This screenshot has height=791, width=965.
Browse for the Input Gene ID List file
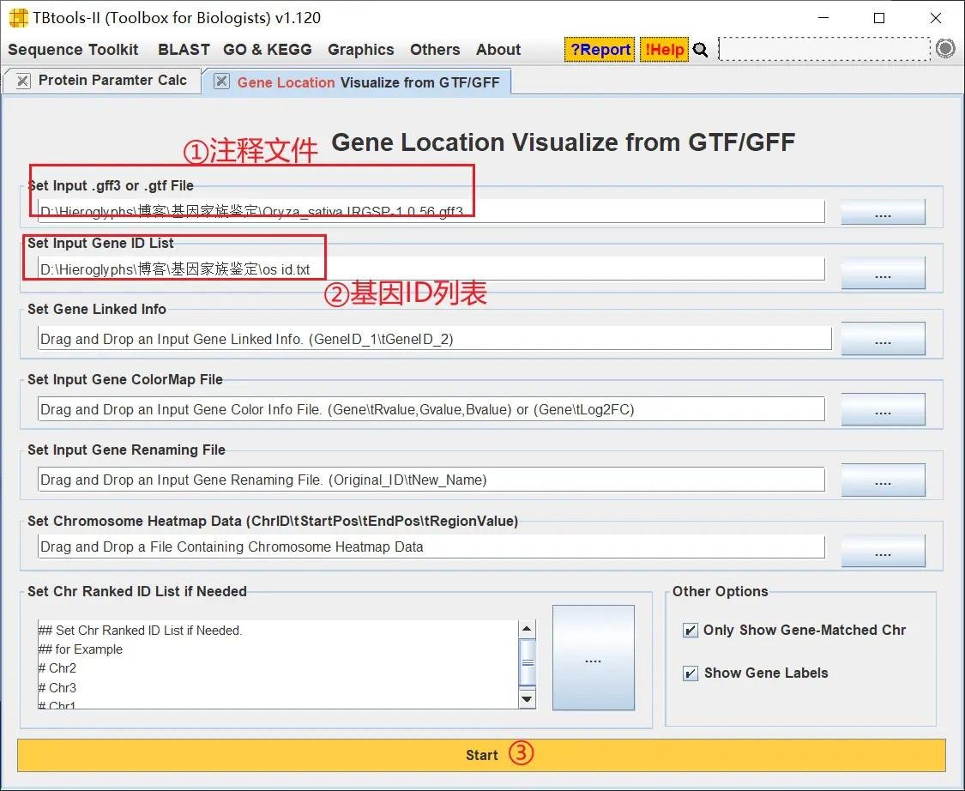(x=884, y=273)
